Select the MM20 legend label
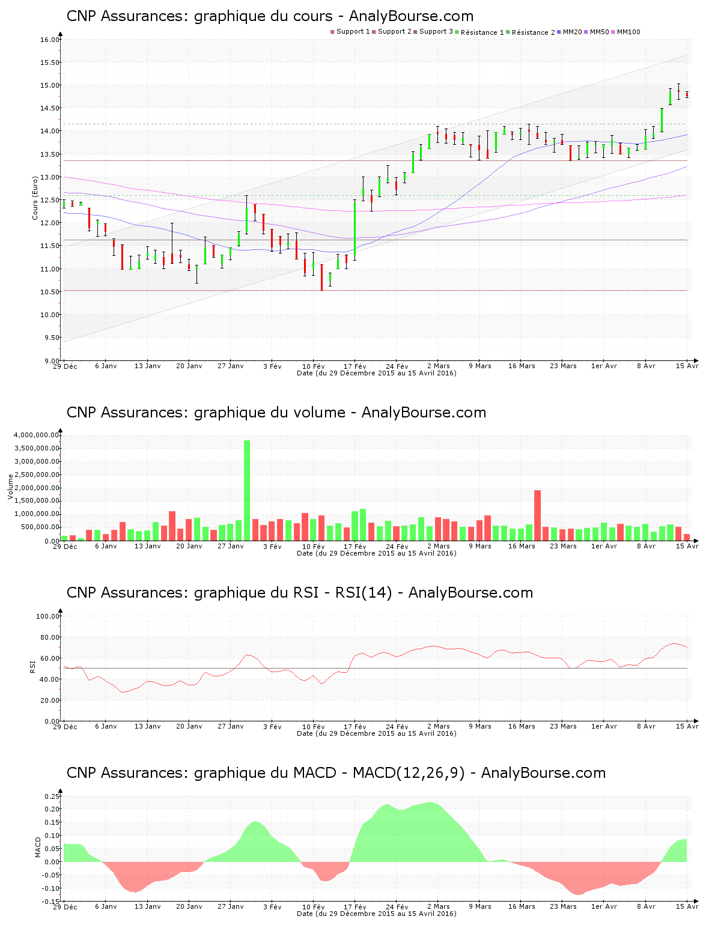 coord(573,32)
